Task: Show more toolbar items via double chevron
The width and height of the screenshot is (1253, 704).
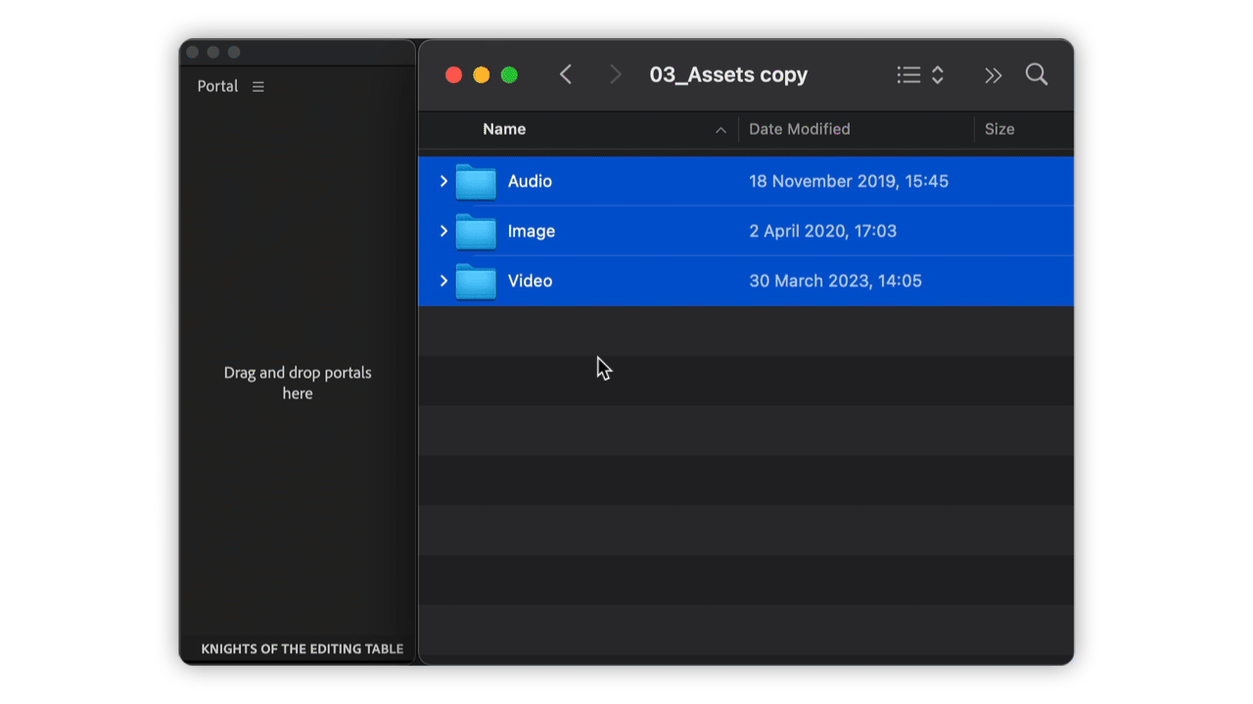Action: click(x=994, y=75)
